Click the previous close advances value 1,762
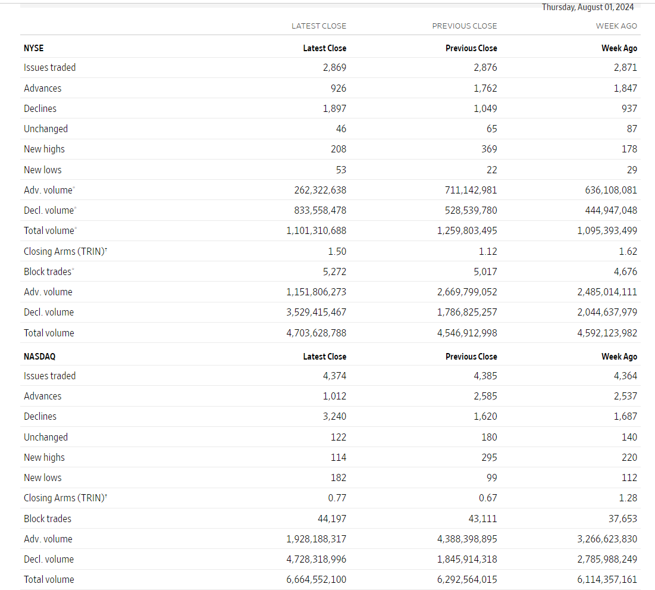Image resolution: width=655 pixels, height=590 pixels. (x=485, y=88)
